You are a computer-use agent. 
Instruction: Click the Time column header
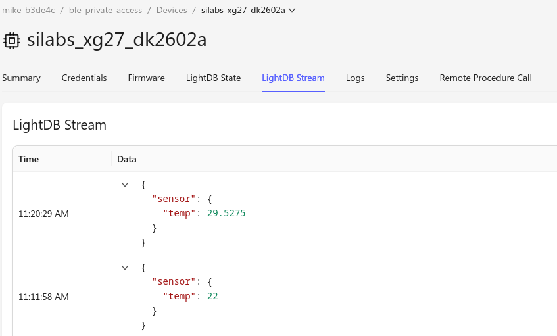click(x=29, y=159)
